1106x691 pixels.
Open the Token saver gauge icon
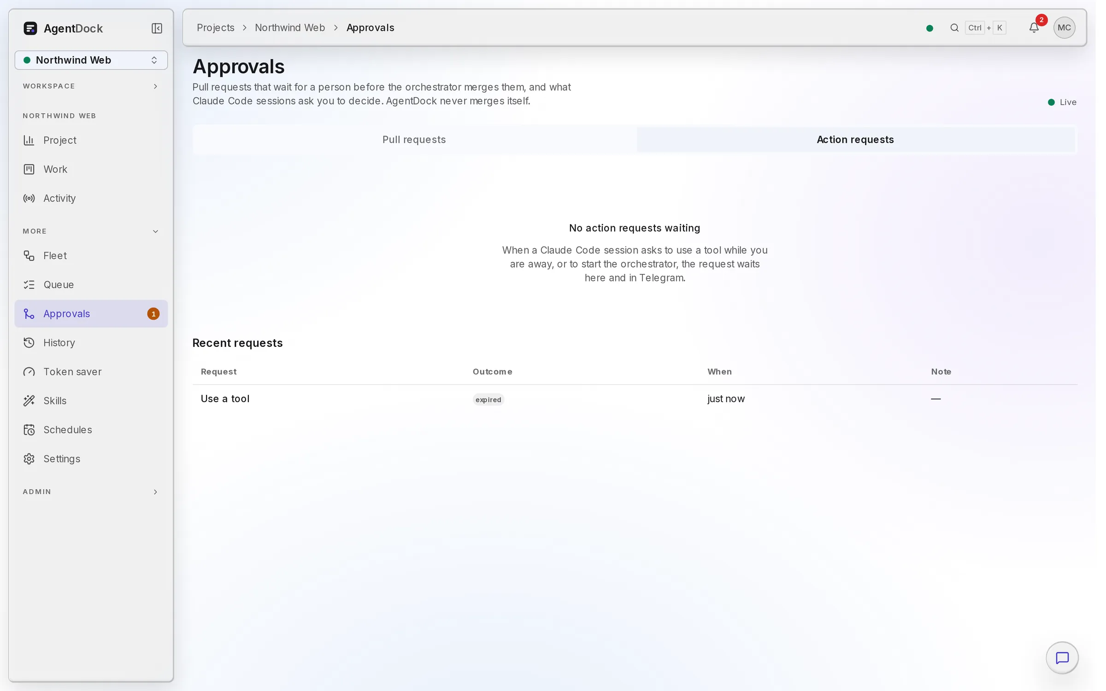pyautogui.click(x=29, y=372)
